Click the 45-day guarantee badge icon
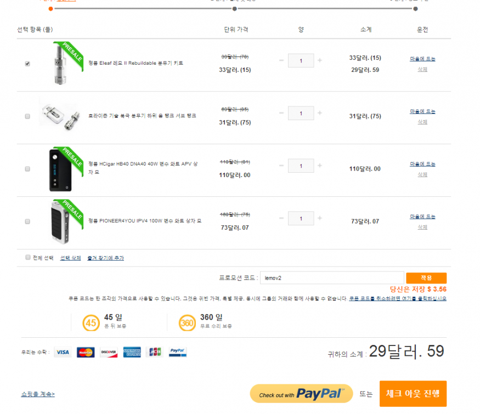The width and height of the screenshot is (480, 414). (x=91, y=323)
